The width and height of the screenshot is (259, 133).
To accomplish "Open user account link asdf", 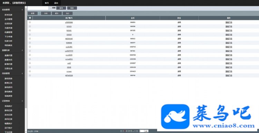I will pos(69,63).
